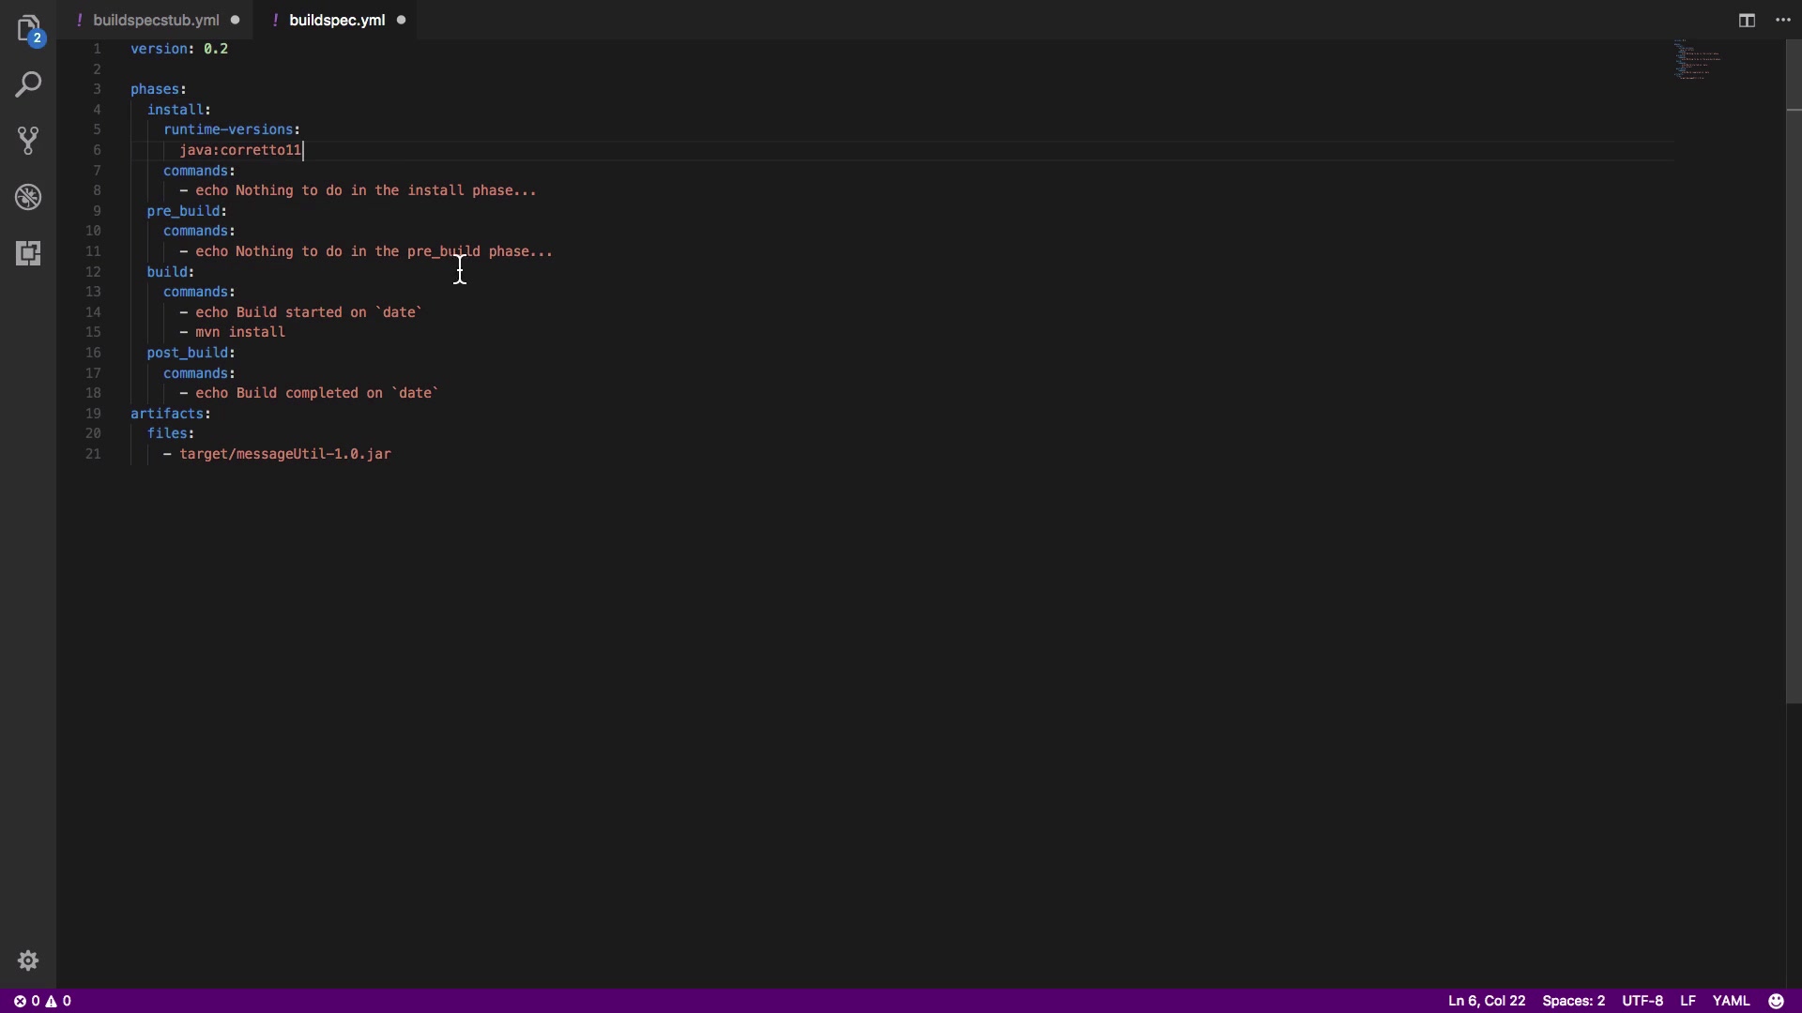Open the More Actions ellipsis menu
This screenshot has width=1802, height=1013.
(x=1783, y=20)
